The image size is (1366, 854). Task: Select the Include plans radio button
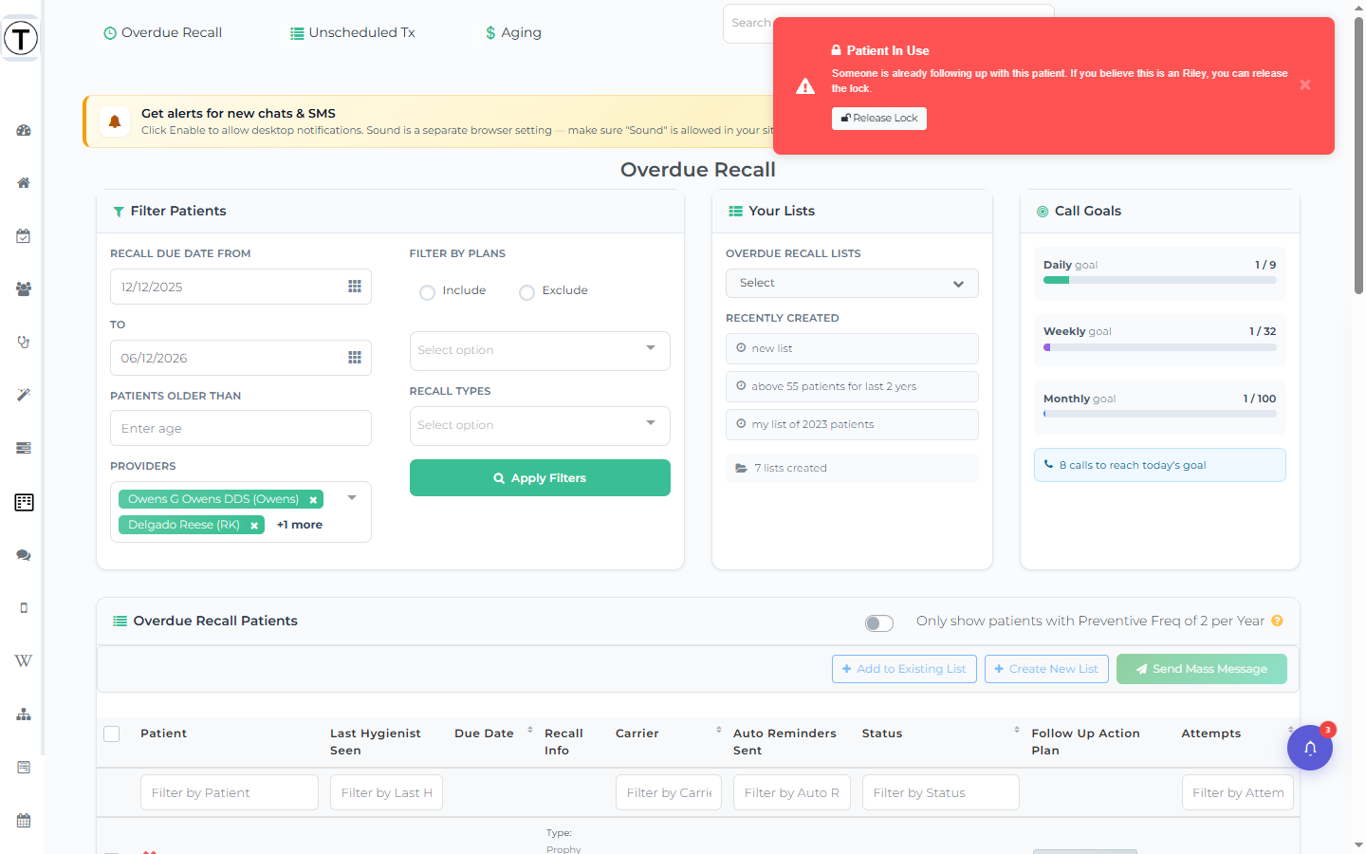click(x=427, y=292)
